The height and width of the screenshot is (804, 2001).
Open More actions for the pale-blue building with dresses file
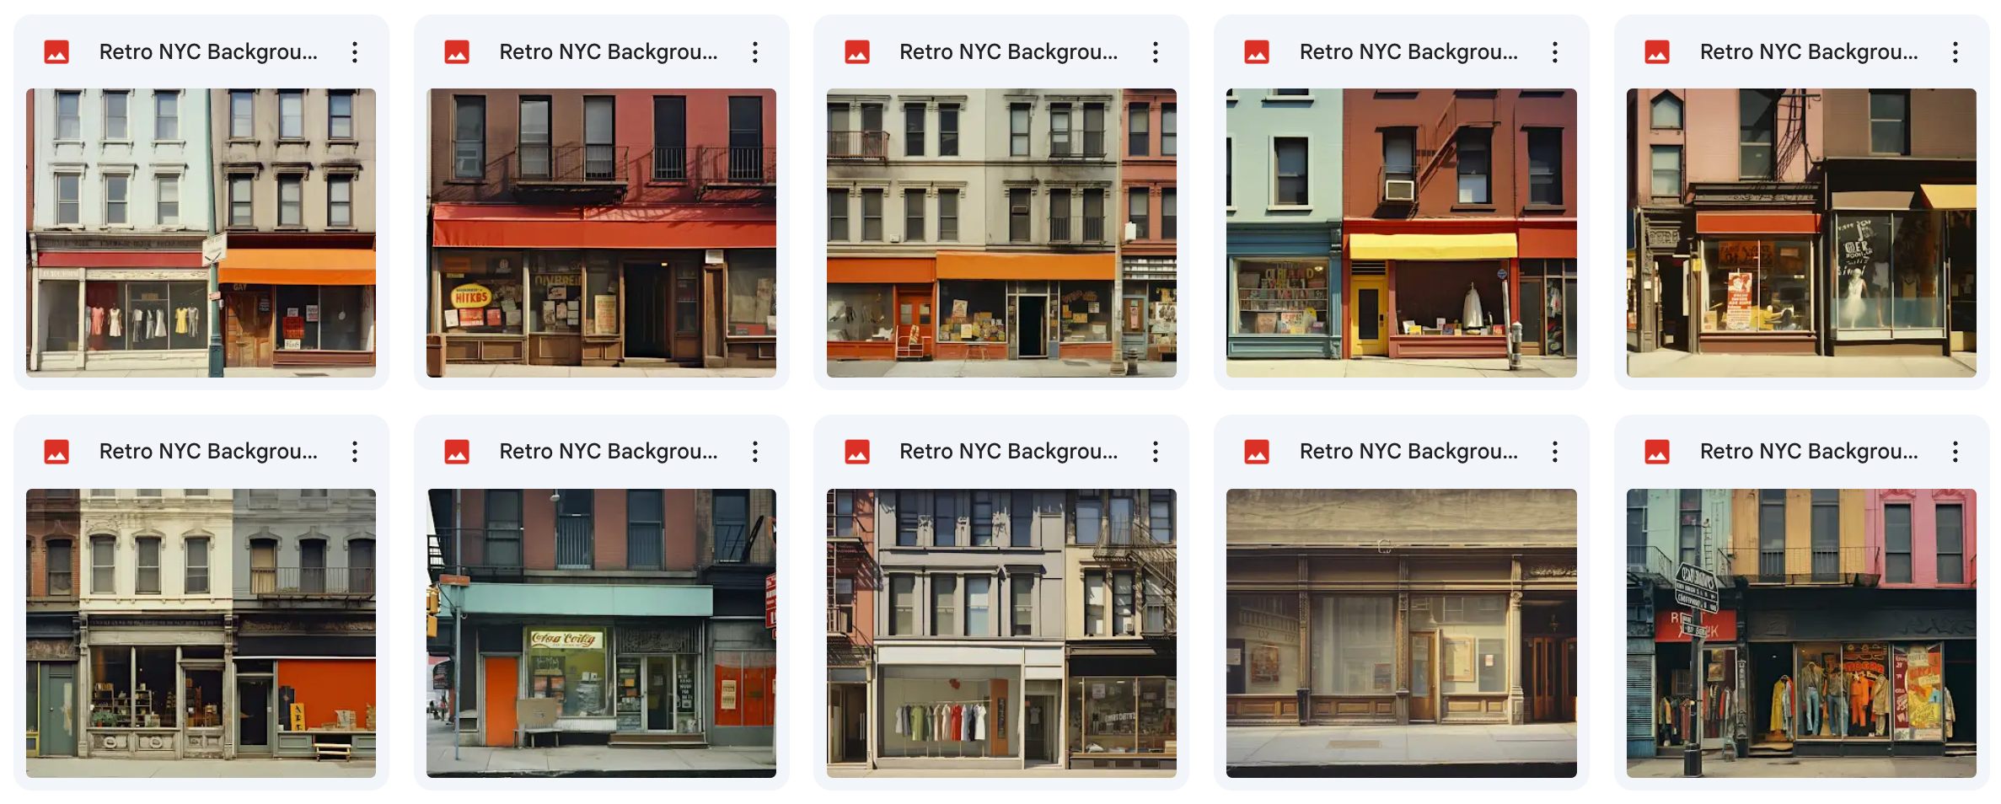click(355, 52)
